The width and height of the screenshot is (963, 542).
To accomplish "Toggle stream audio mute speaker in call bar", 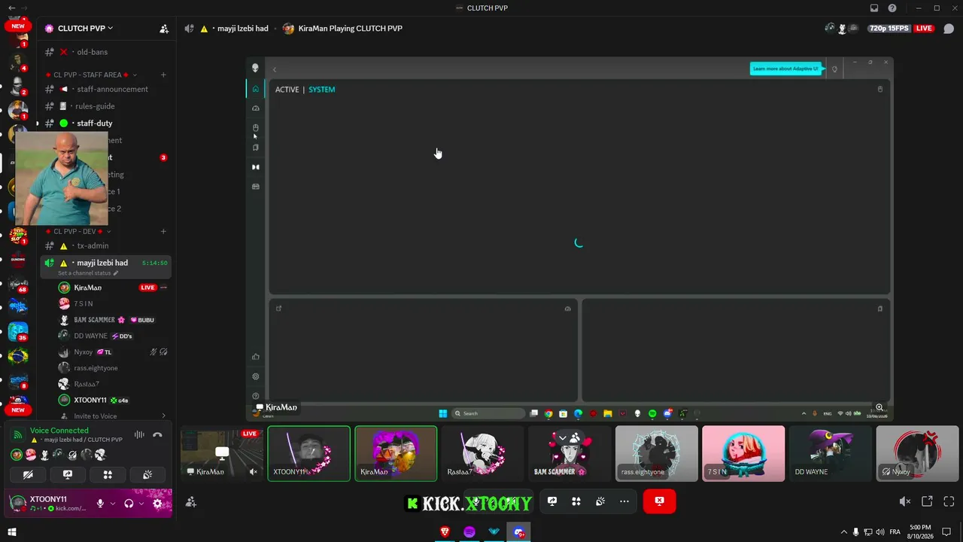I will [x=905, y=501].
